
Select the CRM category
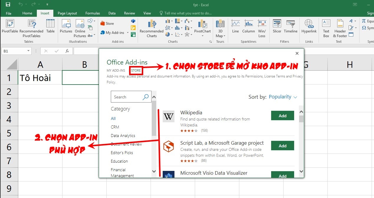pos(115,127)
